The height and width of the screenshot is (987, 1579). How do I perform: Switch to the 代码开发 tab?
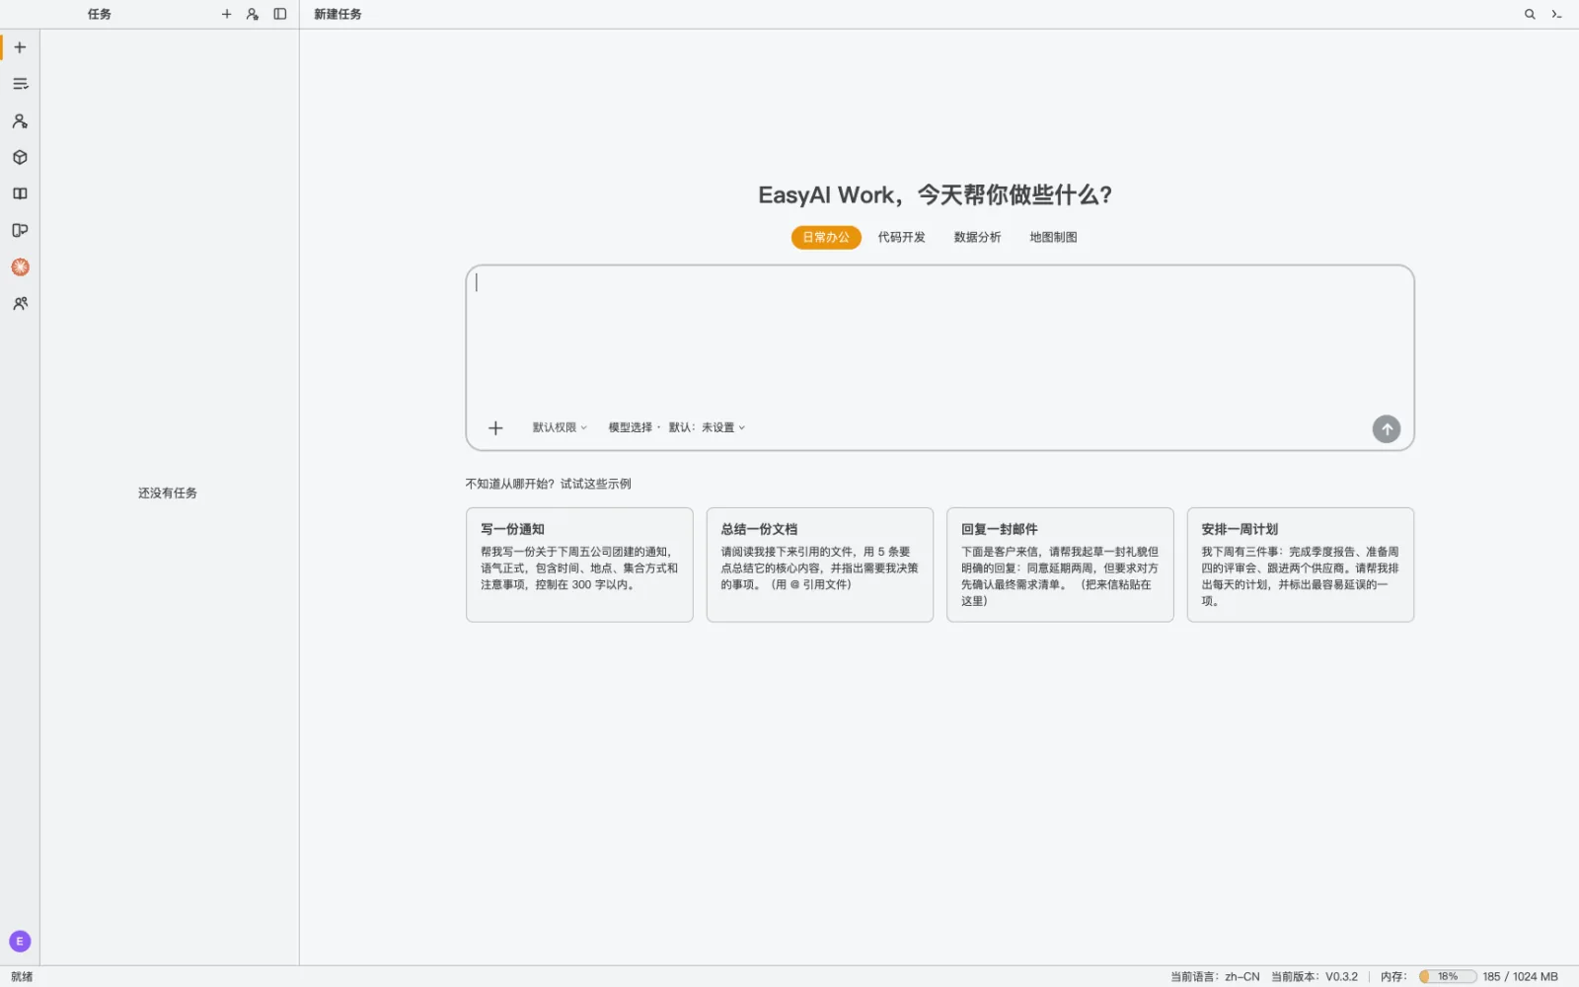tap(902, 237)
